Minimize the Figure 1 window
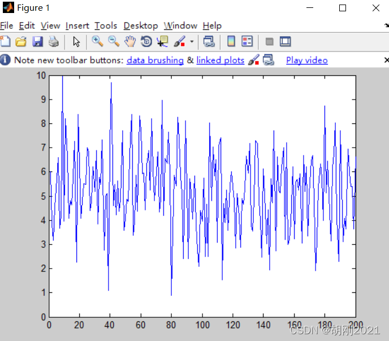This screenshot has height=341, width=389. [x=310, y=8]
